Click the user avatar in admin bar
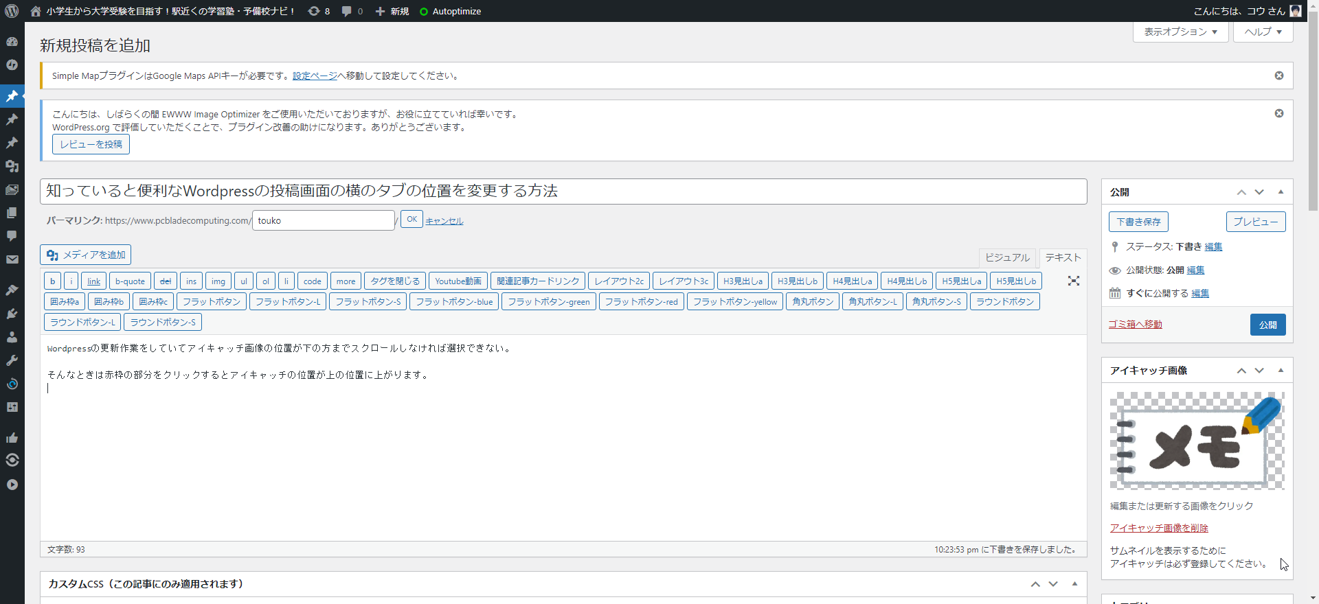The height and width of the screenshot is (604, 1319). (1296, 11)
